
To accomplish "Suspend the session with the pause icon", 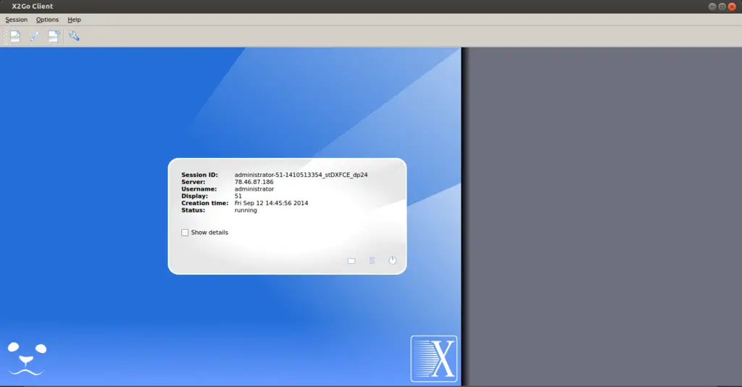I will pyautogui.click(x=372, y=261).
